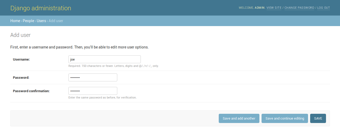Click the 'First, enter a username and password' text
The width and height of the screenshot is (340, 128).
(x=80, y=47)
